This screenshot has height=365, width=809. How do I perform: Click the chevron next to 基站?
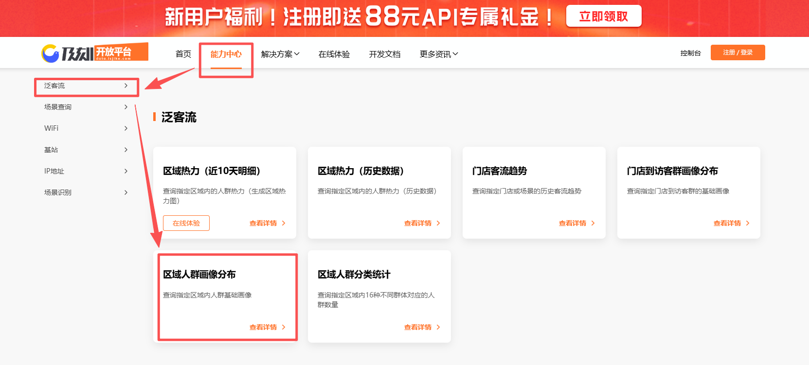tap(126, 150)
